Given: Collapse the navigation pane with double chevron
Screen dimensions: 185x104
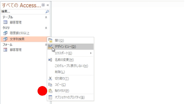Looking at the screenshot, I should pos(48,5).
